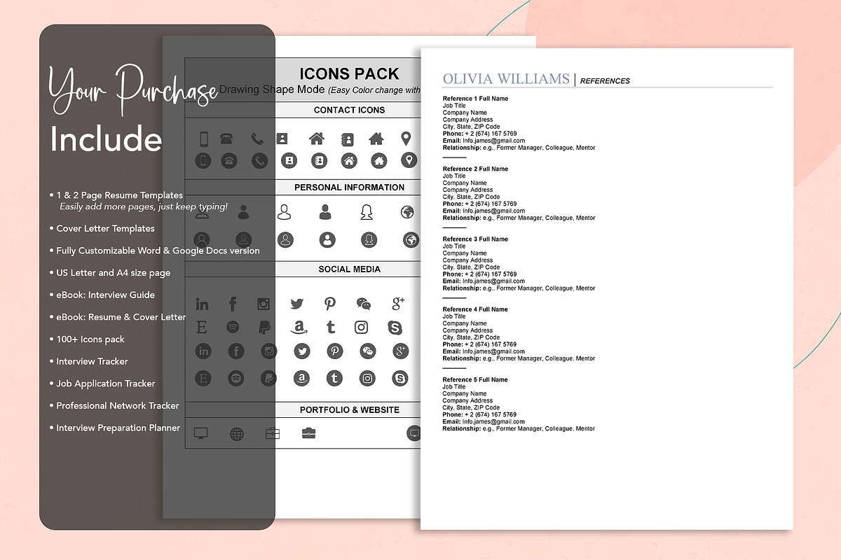Click the circled Google+ icon
This screenshot has width=841, height=560.
click(401, 351)
